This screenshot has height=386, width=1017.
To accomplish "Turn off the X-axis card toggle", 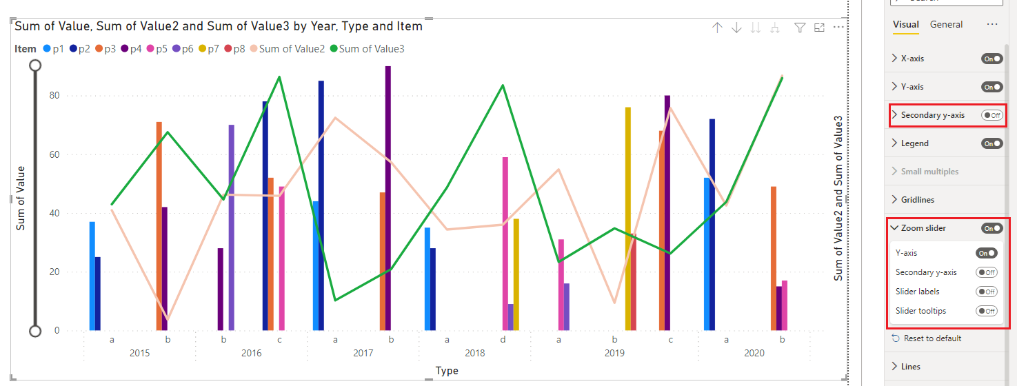I will coord(992,59).
